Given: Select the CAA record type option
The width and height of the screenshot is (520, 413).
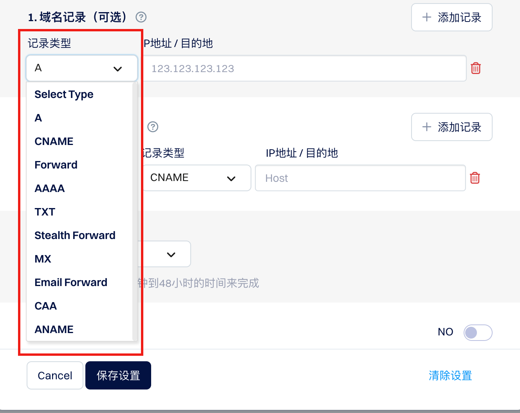Looking at the screenshot, I should pos(79,306).
